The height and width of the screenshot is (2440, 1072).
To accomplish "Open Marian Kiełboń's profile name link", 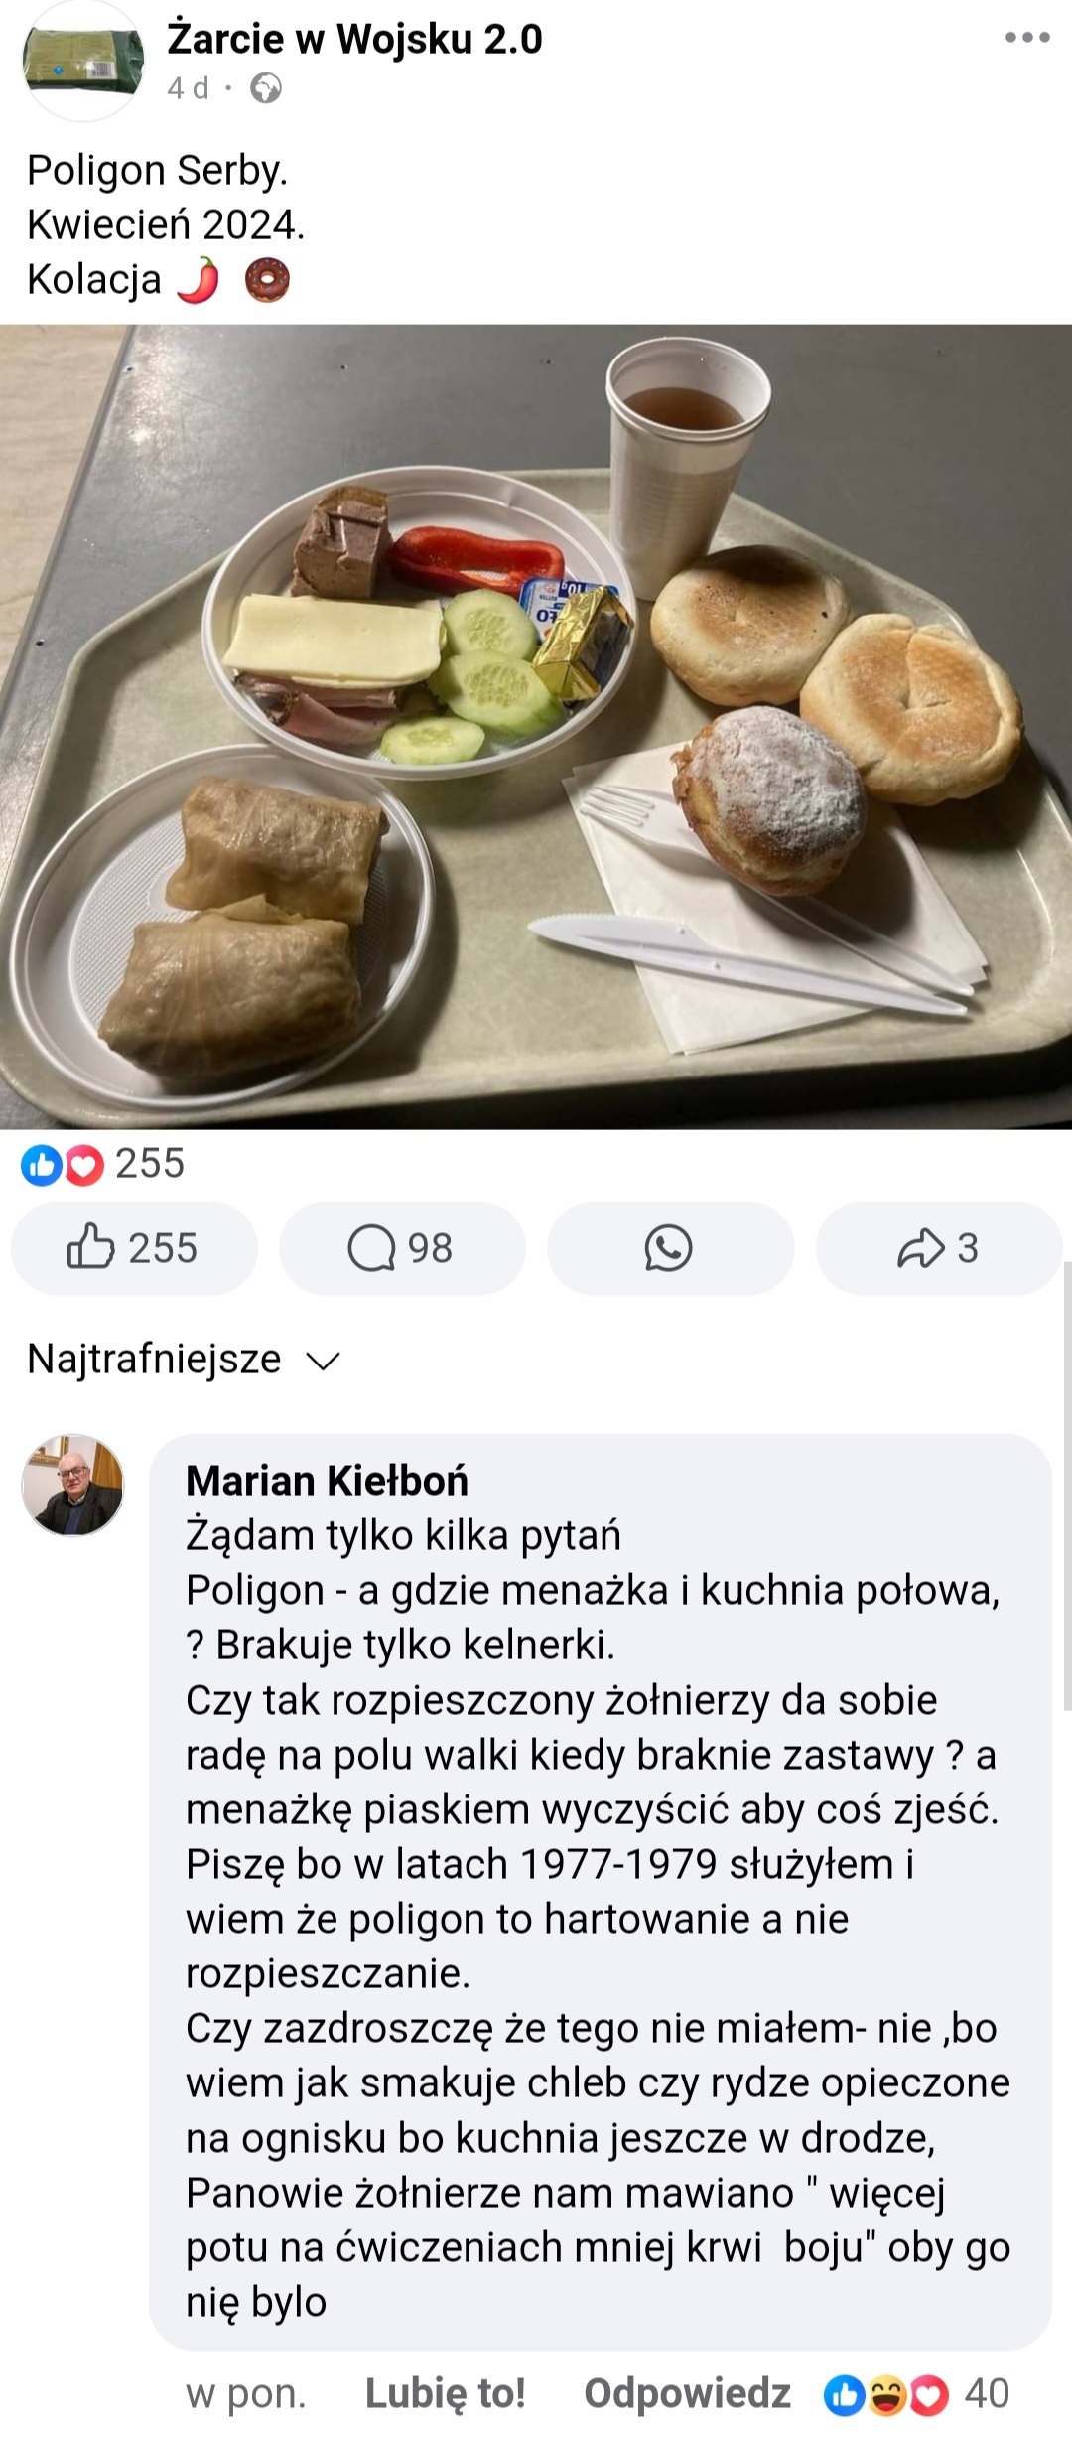I will coord(327,1481).
